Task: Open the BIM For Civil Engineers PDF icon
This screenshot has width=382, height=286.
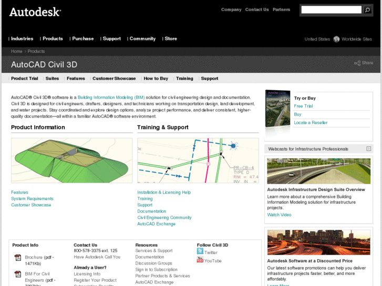Action: pos(18,274)
